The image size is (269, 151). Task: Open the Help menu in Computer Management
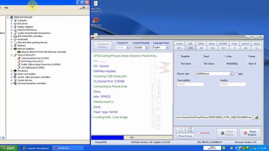tap(6, 8)
